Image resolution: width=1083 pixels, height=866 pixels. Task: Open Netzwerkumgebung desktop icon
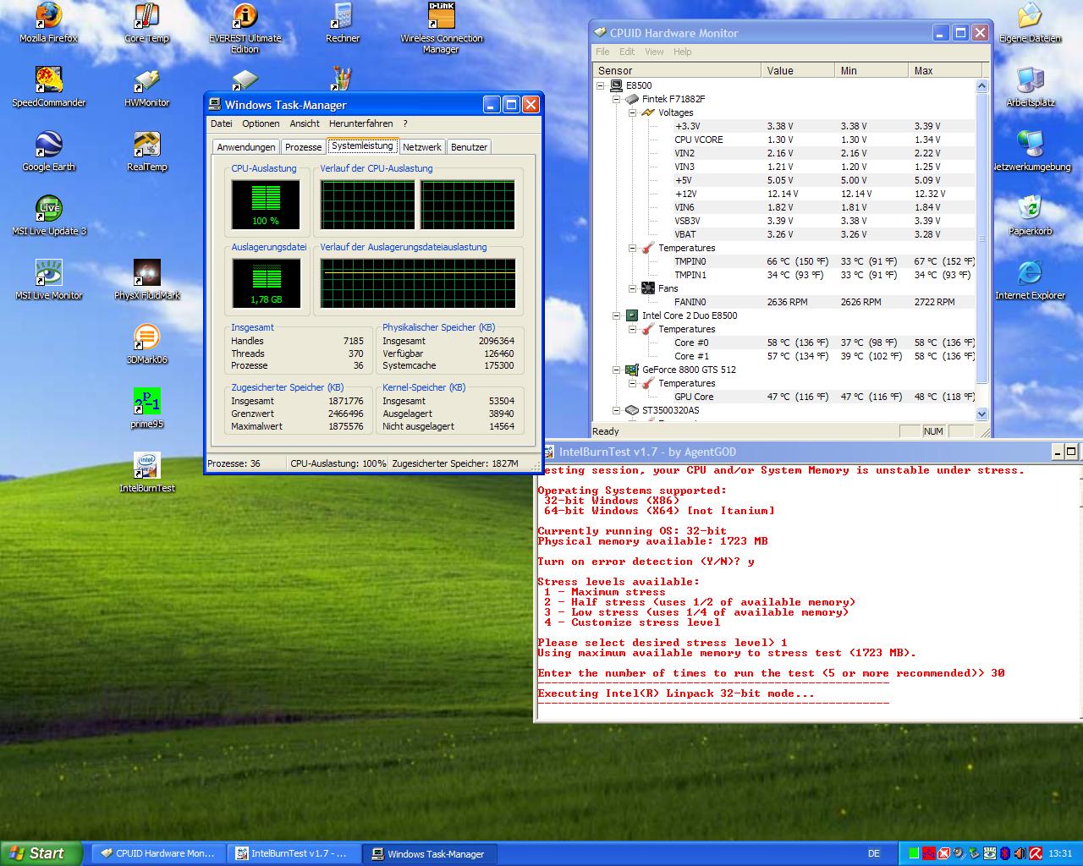click(x=1030, y=151)
